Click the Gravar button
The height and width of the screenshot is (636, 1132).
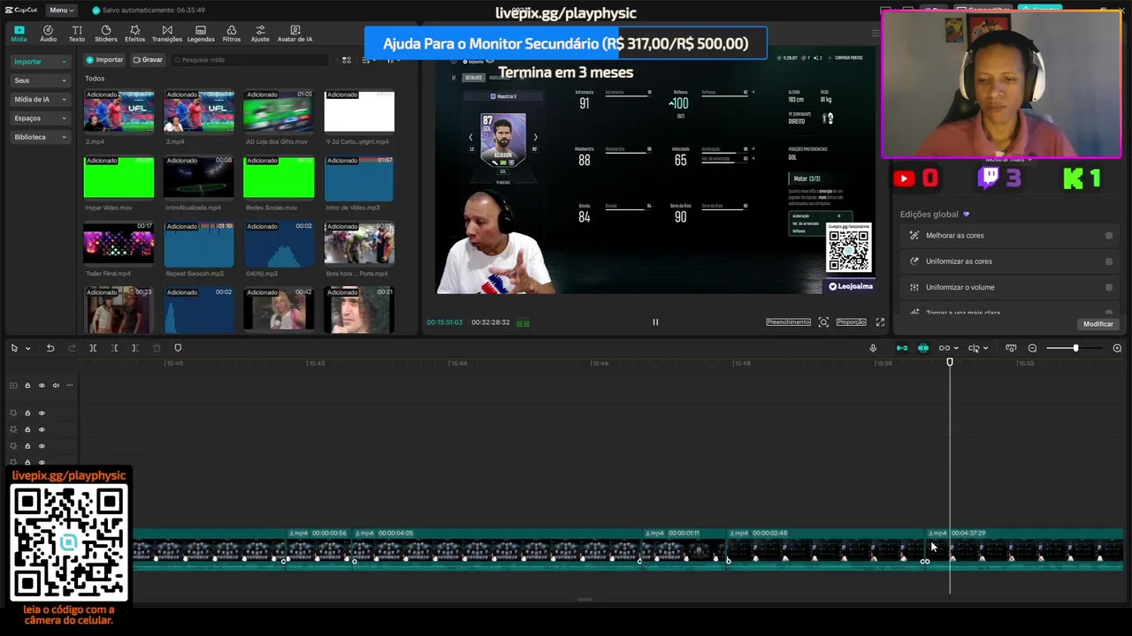tap(148, 60)
